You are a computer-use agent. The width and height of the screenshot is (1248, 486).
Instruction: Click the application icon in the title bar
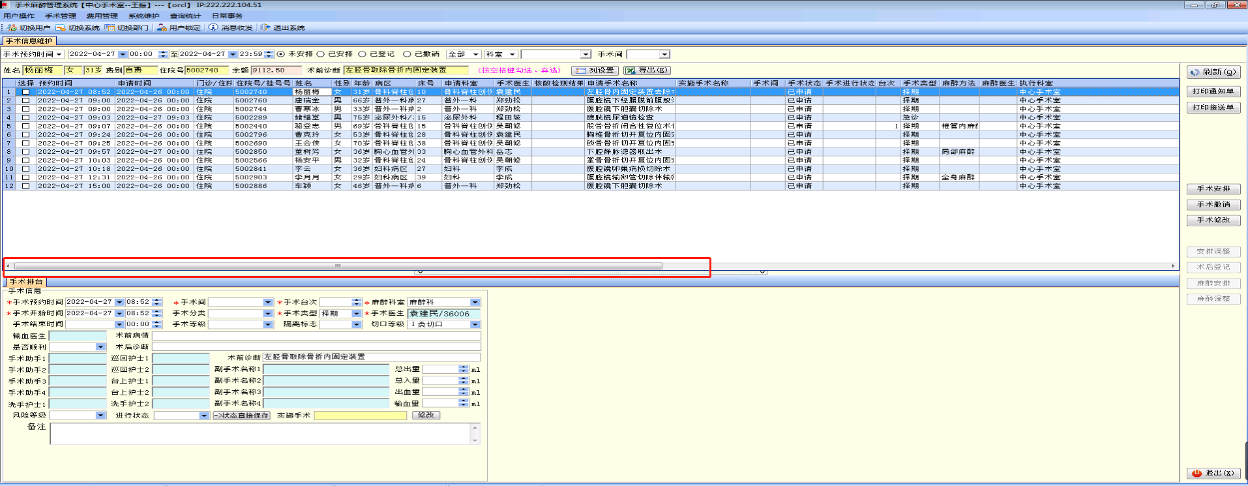pyautogui.click(x=4, y=5)
